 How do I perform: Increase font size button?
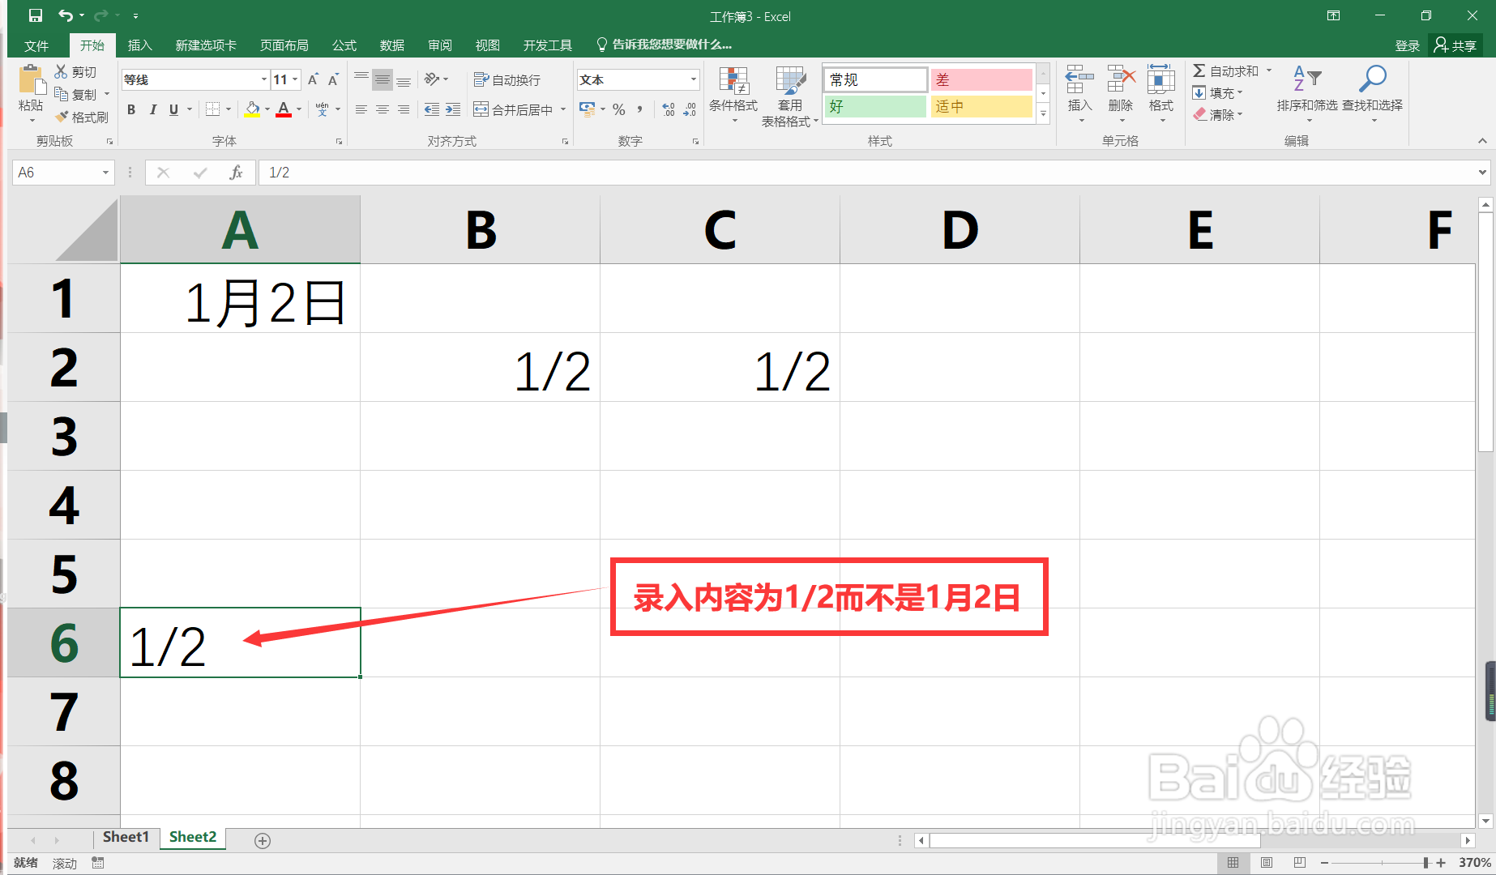point(313,79)
